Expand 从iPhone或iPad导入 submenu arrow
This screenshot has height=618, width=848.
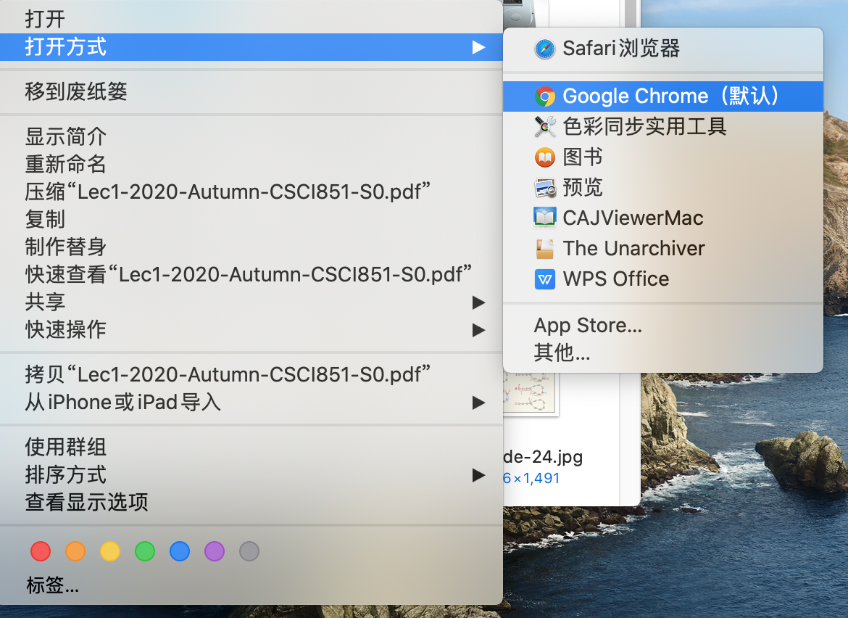click(478, 403)
